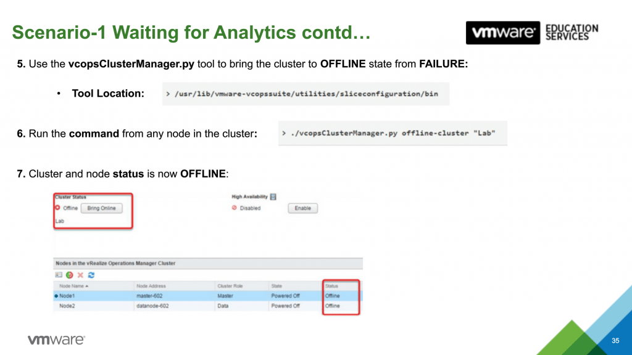Viewport: 632px width, 355px height.
Task: Click the VMware Education Services logo
Action: pyautogui.click(x=532, y=32)
